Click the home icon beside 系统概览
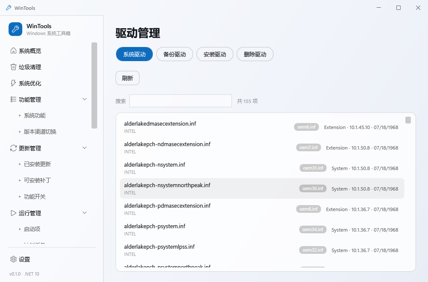Screen dimensions: 428x282 point(13,51)
